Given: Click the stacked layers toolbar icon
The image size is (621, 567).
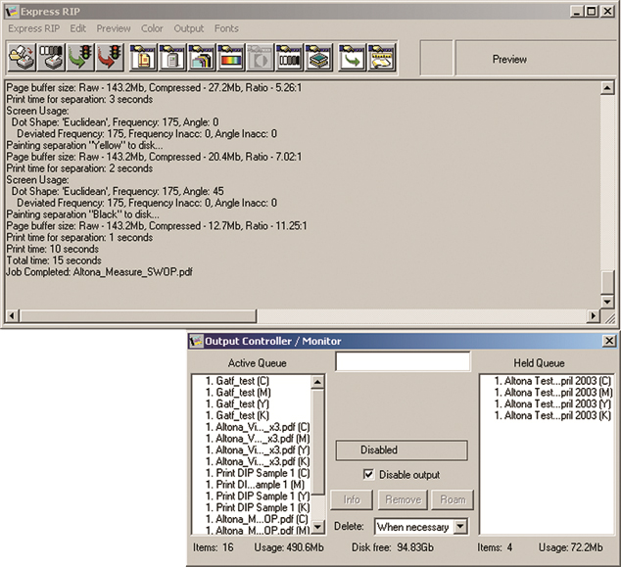Looking at the screenshot, I should coord(318,58).
